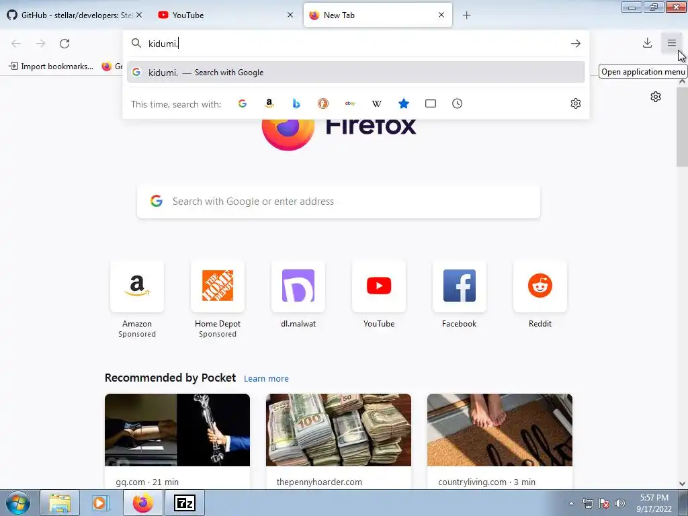688x516 pixels.
Task: Open the Firefox application menu
Action: coord(671,43)
